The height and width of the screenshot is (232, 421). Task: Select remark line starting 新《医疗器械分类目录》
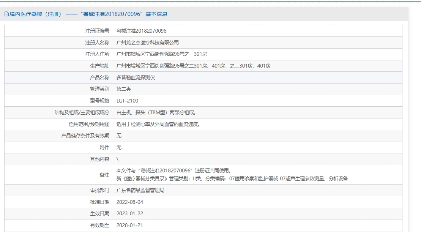[232, 178]
